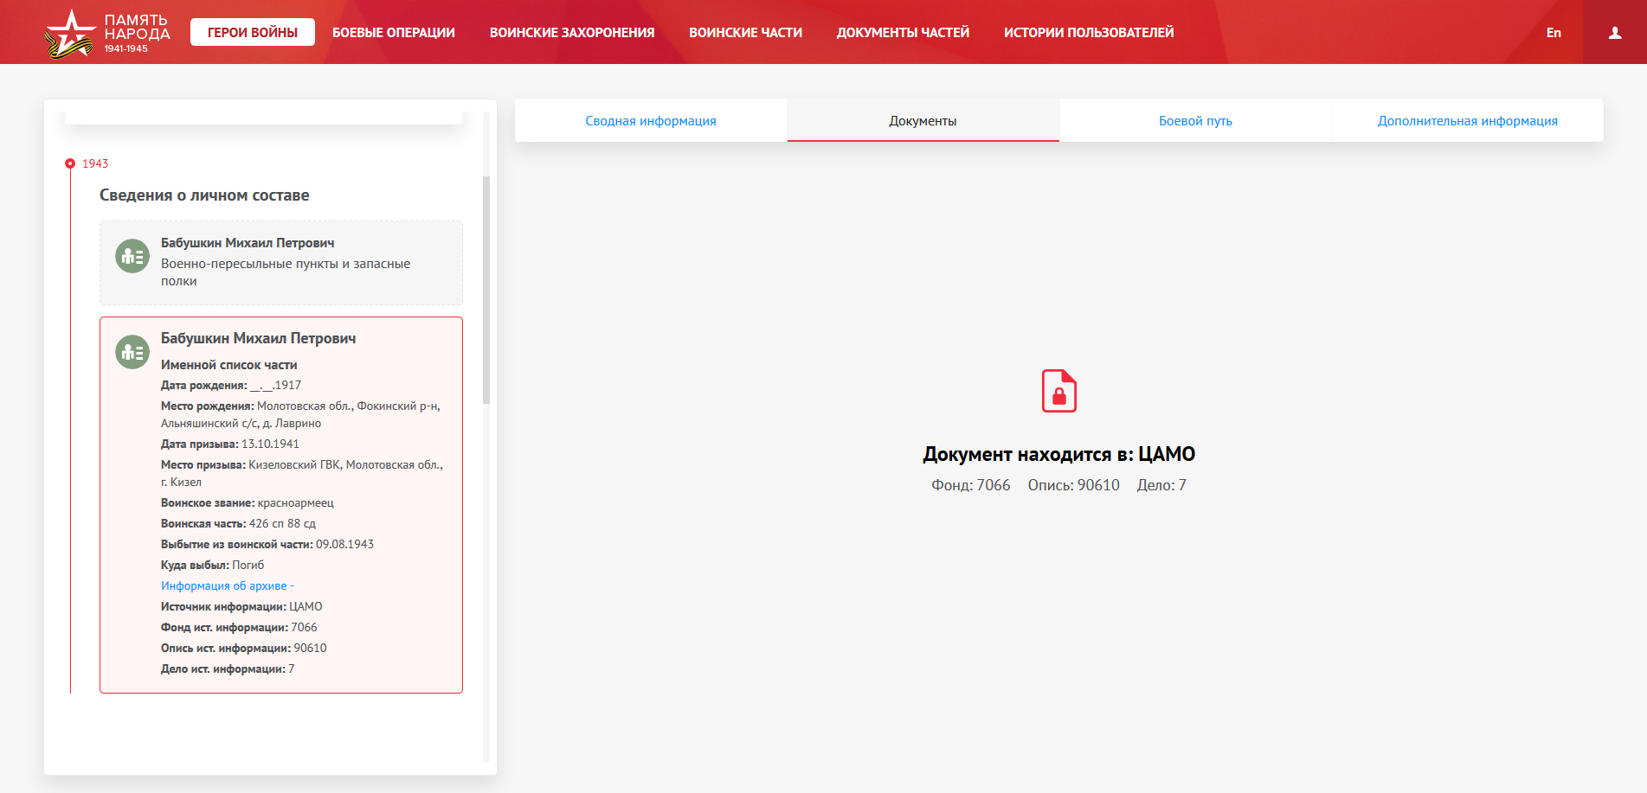1647x793 pixels.
Task: Click the 1943 timeline marker dot
Action: (70, 163)
